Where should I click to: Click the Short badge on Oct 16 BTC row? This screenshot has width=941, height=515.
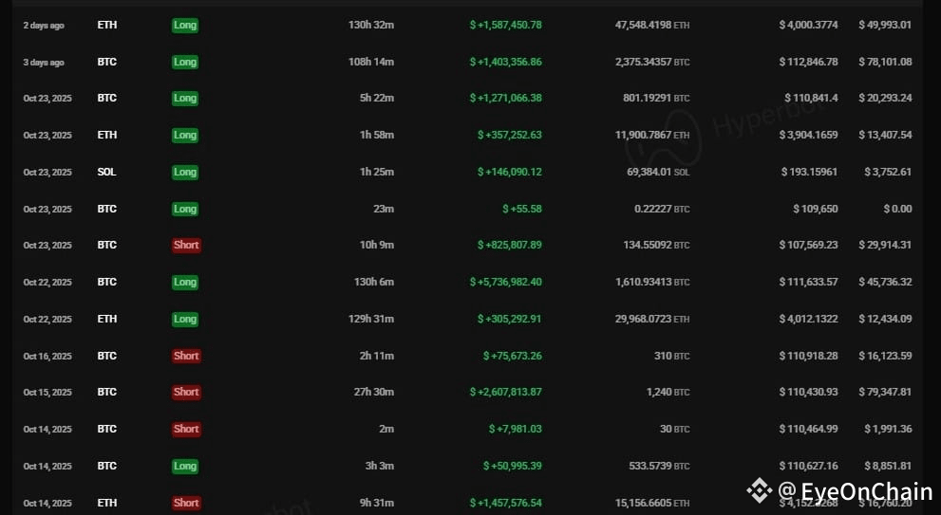point(186,356)
